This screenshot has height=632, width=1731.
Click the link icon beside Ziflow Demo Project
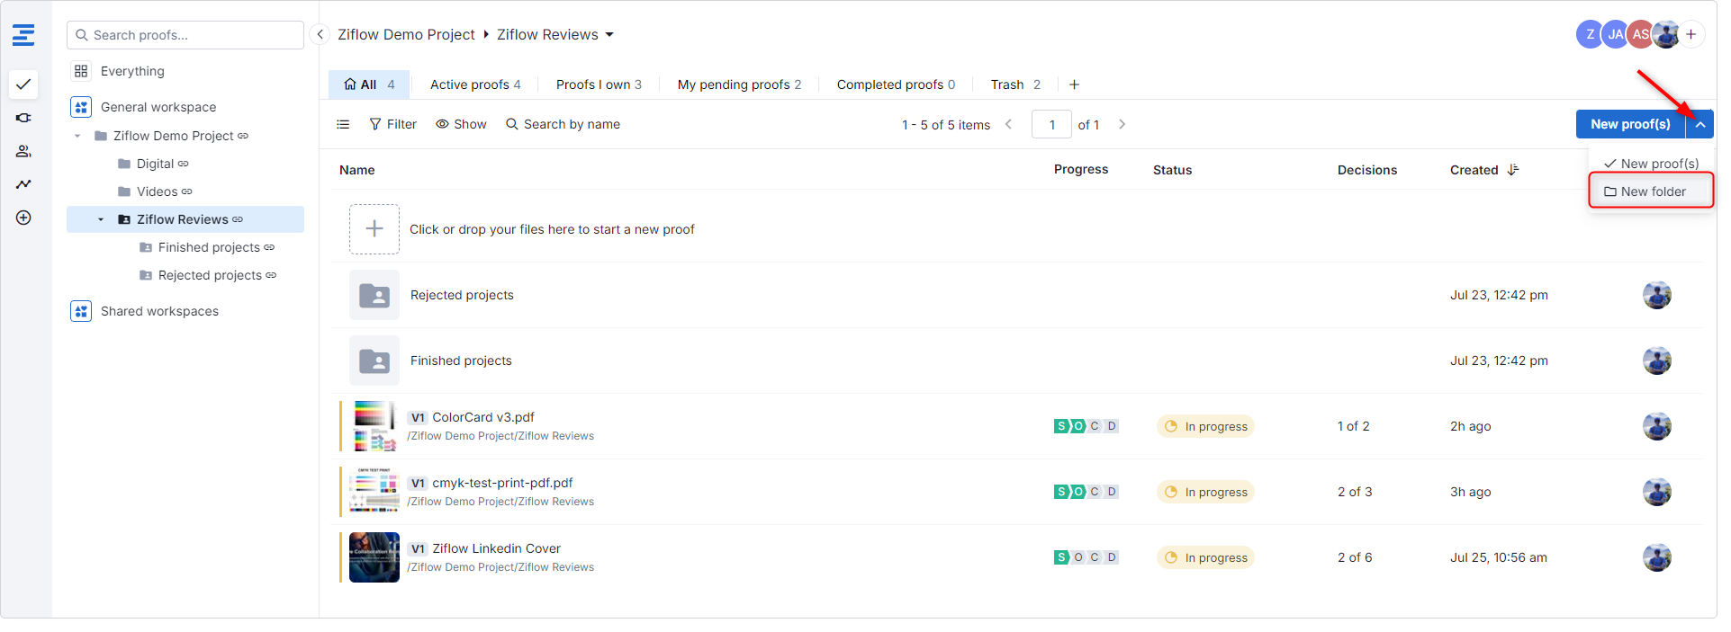tap(243, 136)
